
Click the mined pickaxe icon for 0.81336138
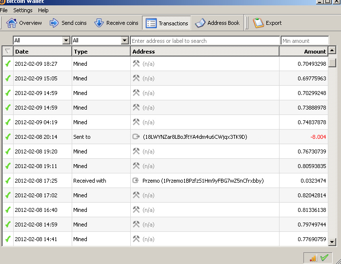click(x=136, y=210)
